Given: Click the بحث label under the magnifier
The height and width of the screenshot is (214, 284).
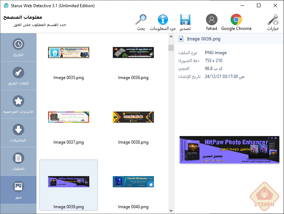Looking at the screenshot, I should point(141,29).
